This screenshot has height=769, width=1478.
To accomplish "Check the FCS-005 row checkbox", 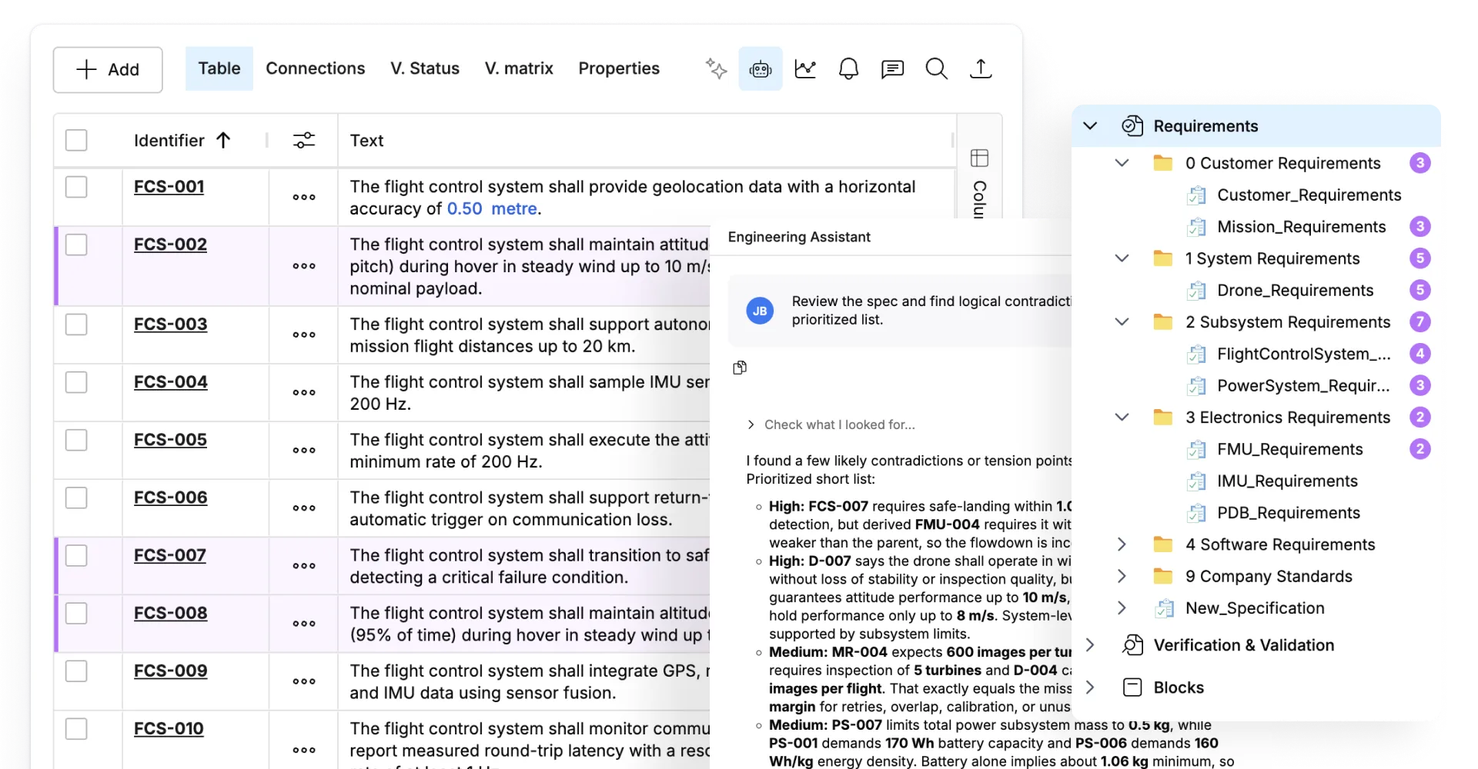I will click(76, 440).
